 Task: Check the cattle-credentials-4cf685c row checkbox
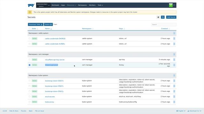click(x=30, y=44)
